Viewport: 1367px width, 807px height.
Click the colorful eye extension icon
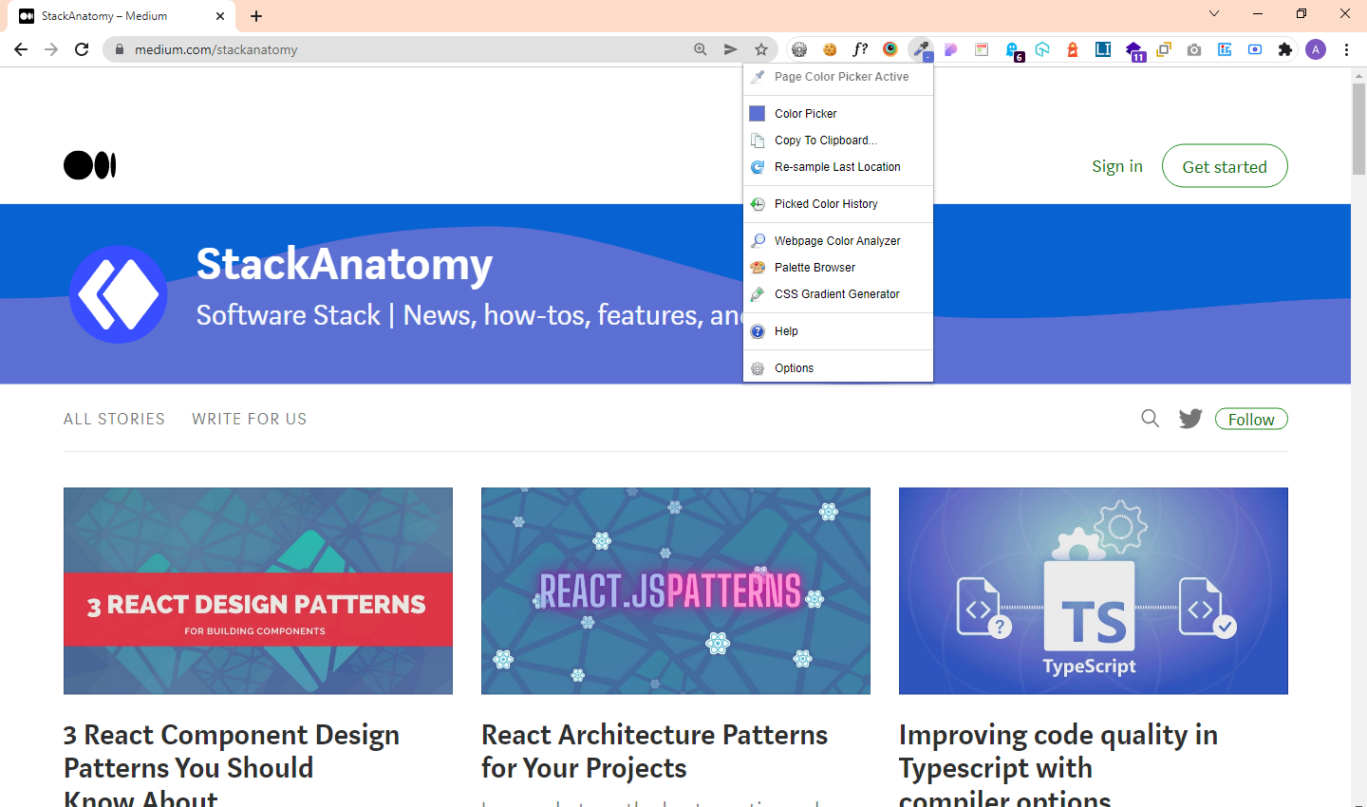point(890,49)
